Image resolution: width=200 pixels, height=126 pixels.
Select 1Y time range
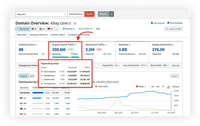163,87
